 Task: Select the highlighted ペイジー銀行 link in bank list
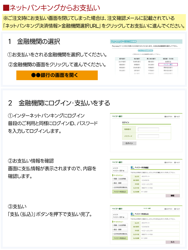(168, 64)
